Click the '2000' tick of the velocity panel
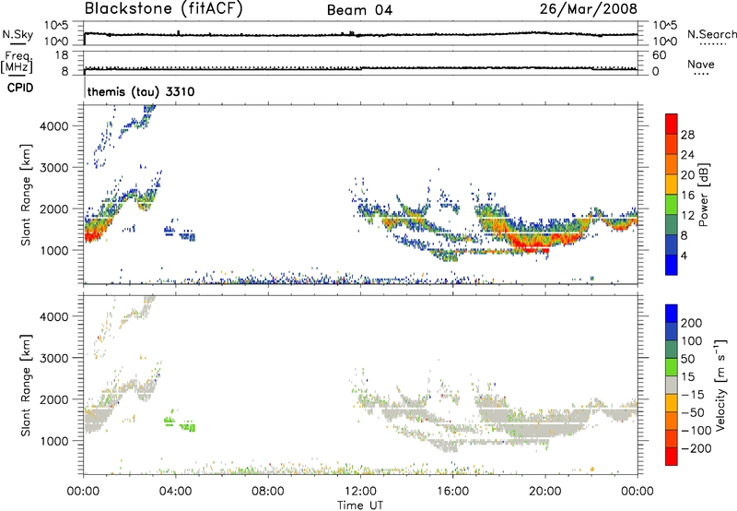Screen dimensions: 737x511 point(54,399)
